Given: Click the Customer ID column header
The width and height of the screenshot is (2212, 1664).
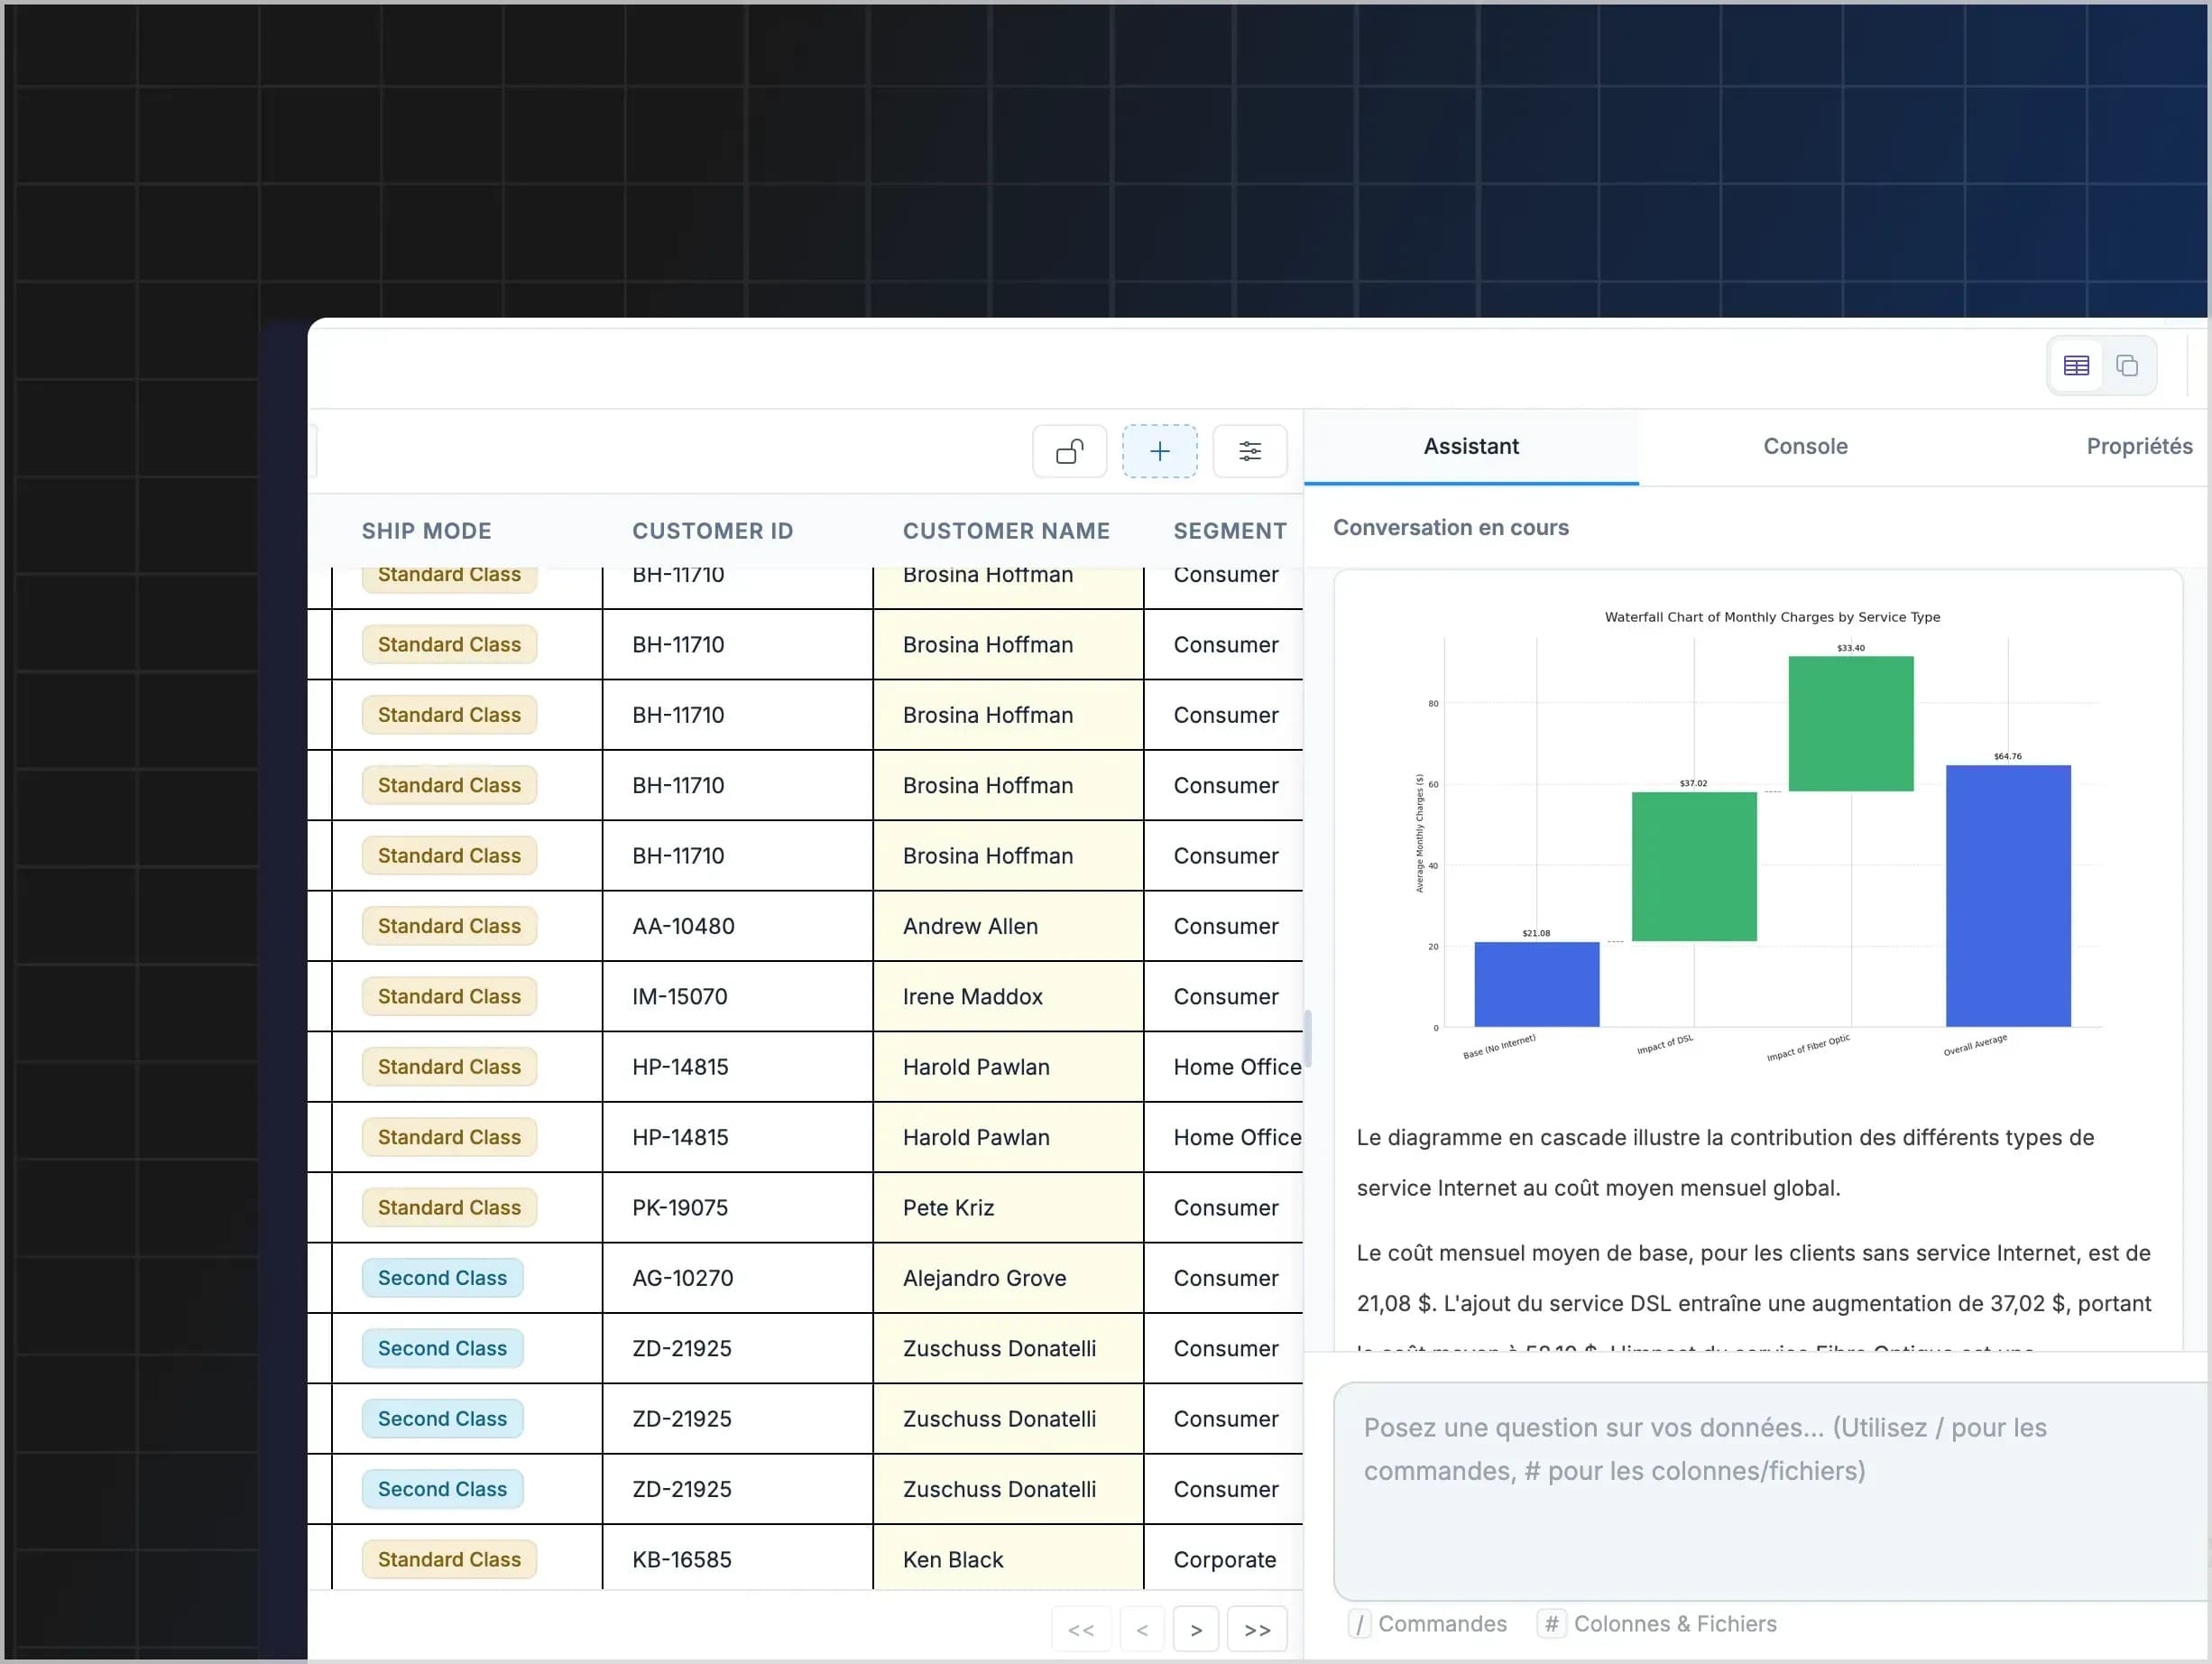Looking at the screenshot, I should (x=712, y=531).
